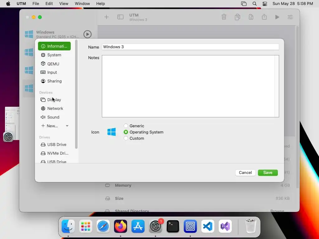Open the Help menu
This screenshot has width=319, height=239.
(x=101, y=4)
